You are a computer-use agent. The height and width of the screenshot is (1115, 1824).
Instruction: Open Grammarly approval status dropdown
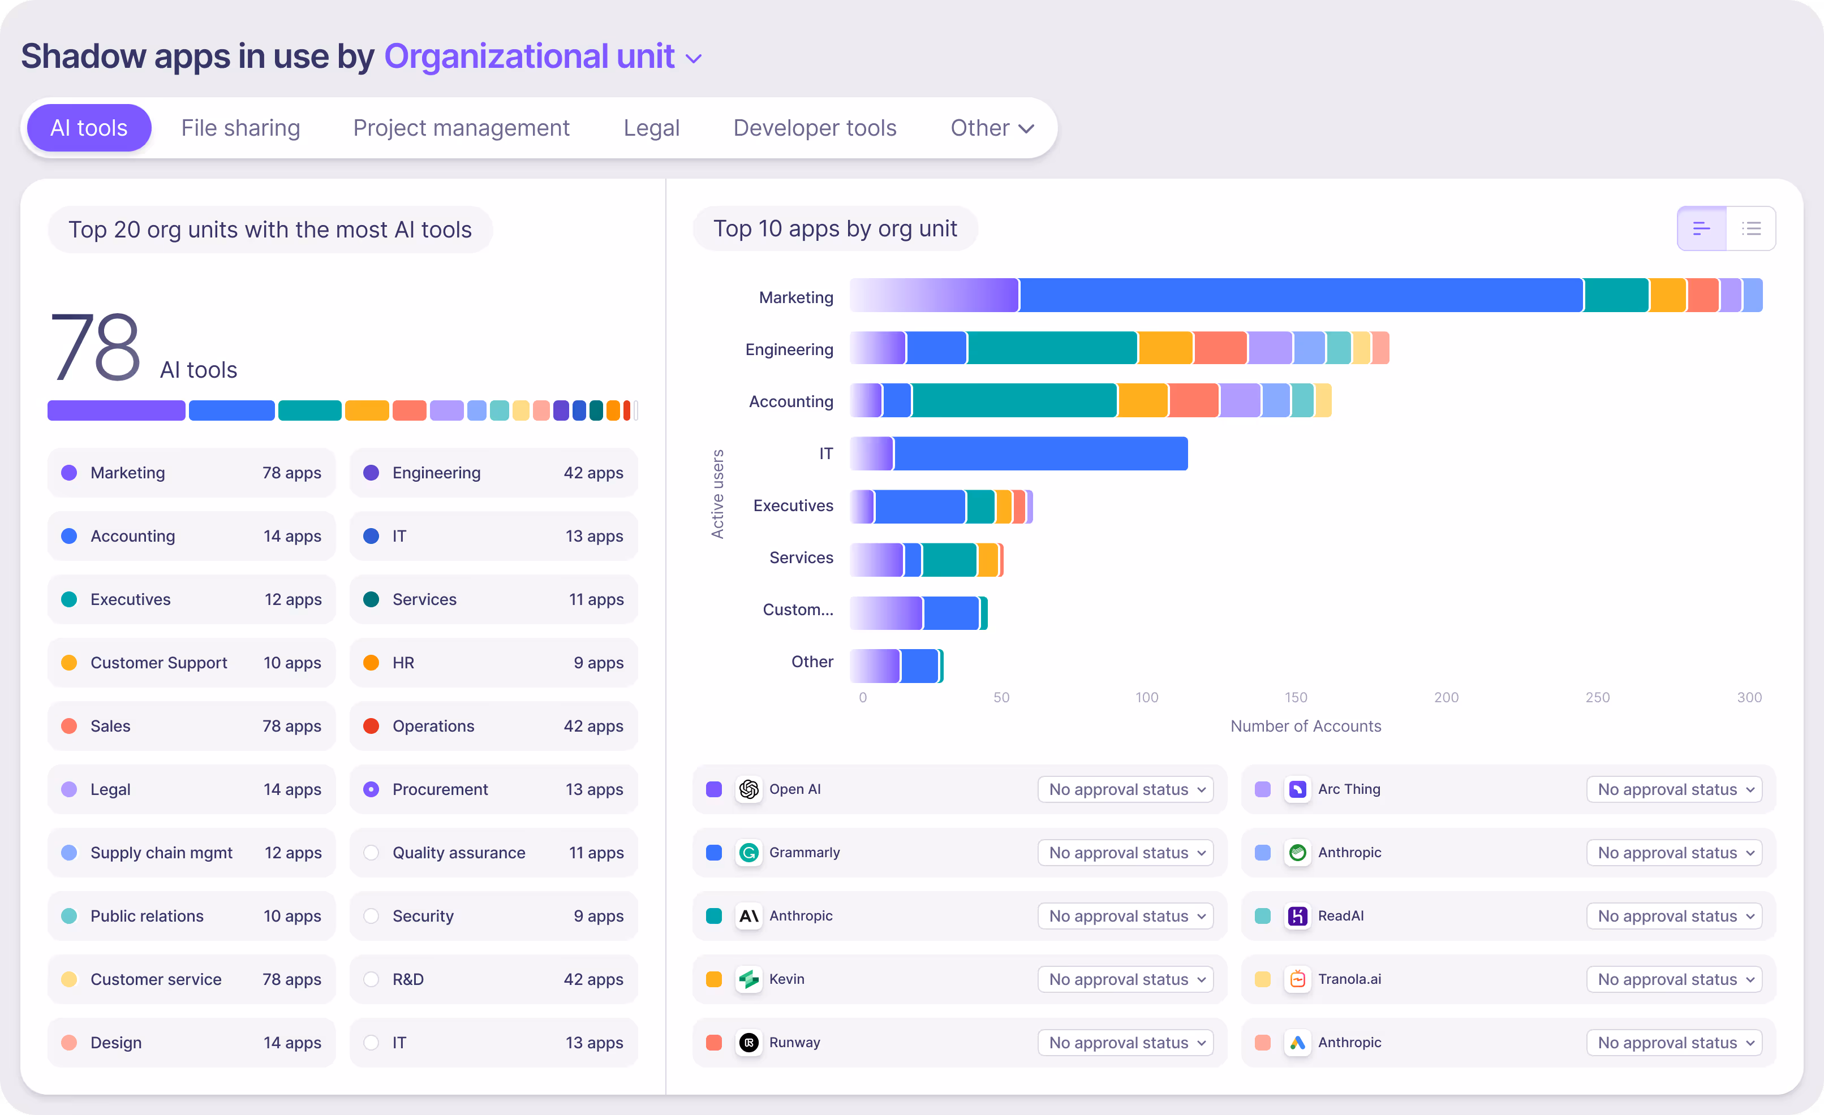click(x=1125, y=853)
